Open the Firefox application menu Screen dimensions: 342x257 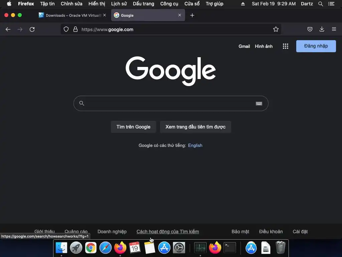(x=26, y=4)
